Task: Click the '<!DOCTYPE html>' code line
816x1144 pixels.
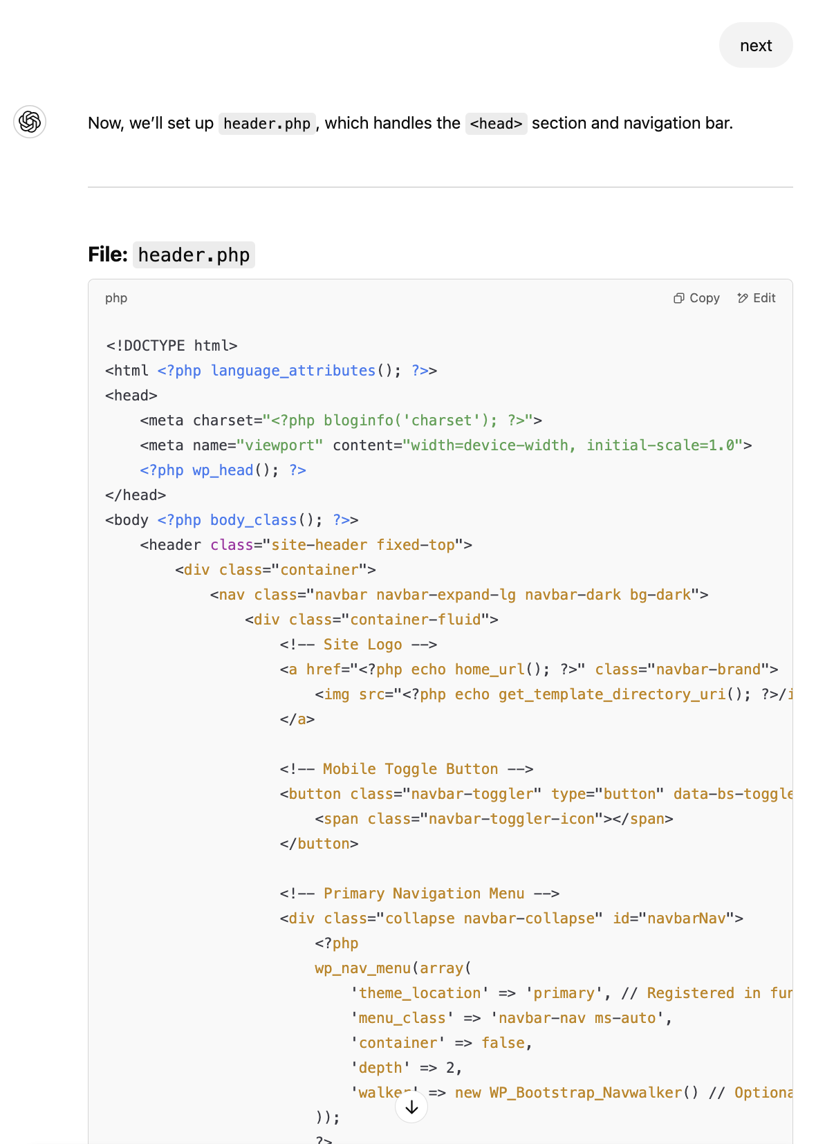Action: [x=171, y=346]
